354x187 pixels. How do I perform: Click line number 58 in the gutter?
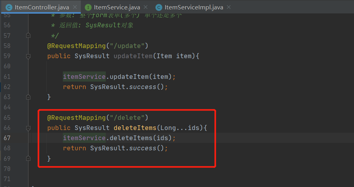click(x=7, y=46)
